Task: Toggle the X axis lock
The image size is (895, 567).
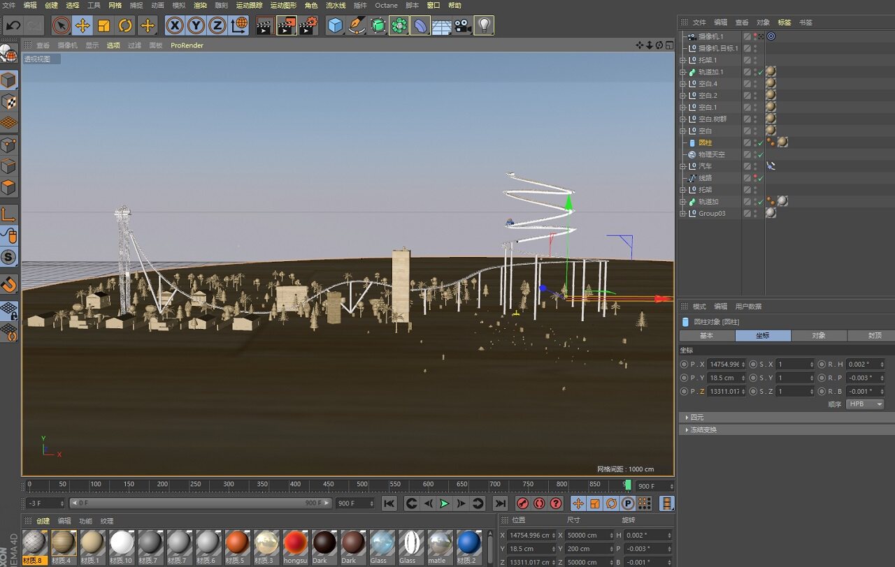Action: pos(175,26)
